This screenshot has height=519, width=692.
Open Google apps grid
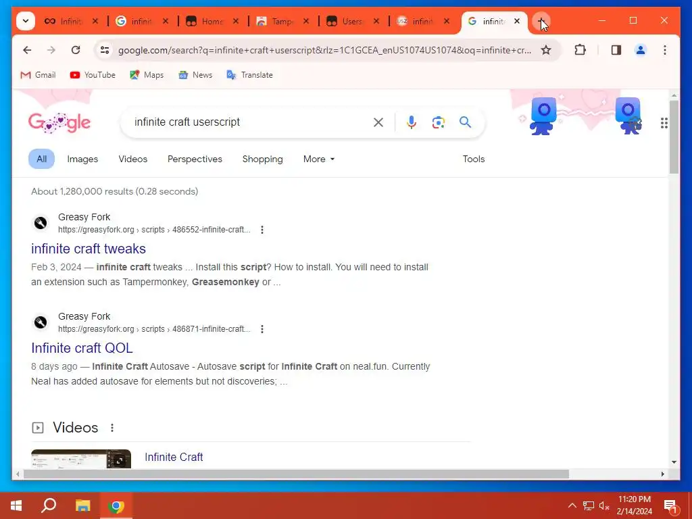click(664, 123)
